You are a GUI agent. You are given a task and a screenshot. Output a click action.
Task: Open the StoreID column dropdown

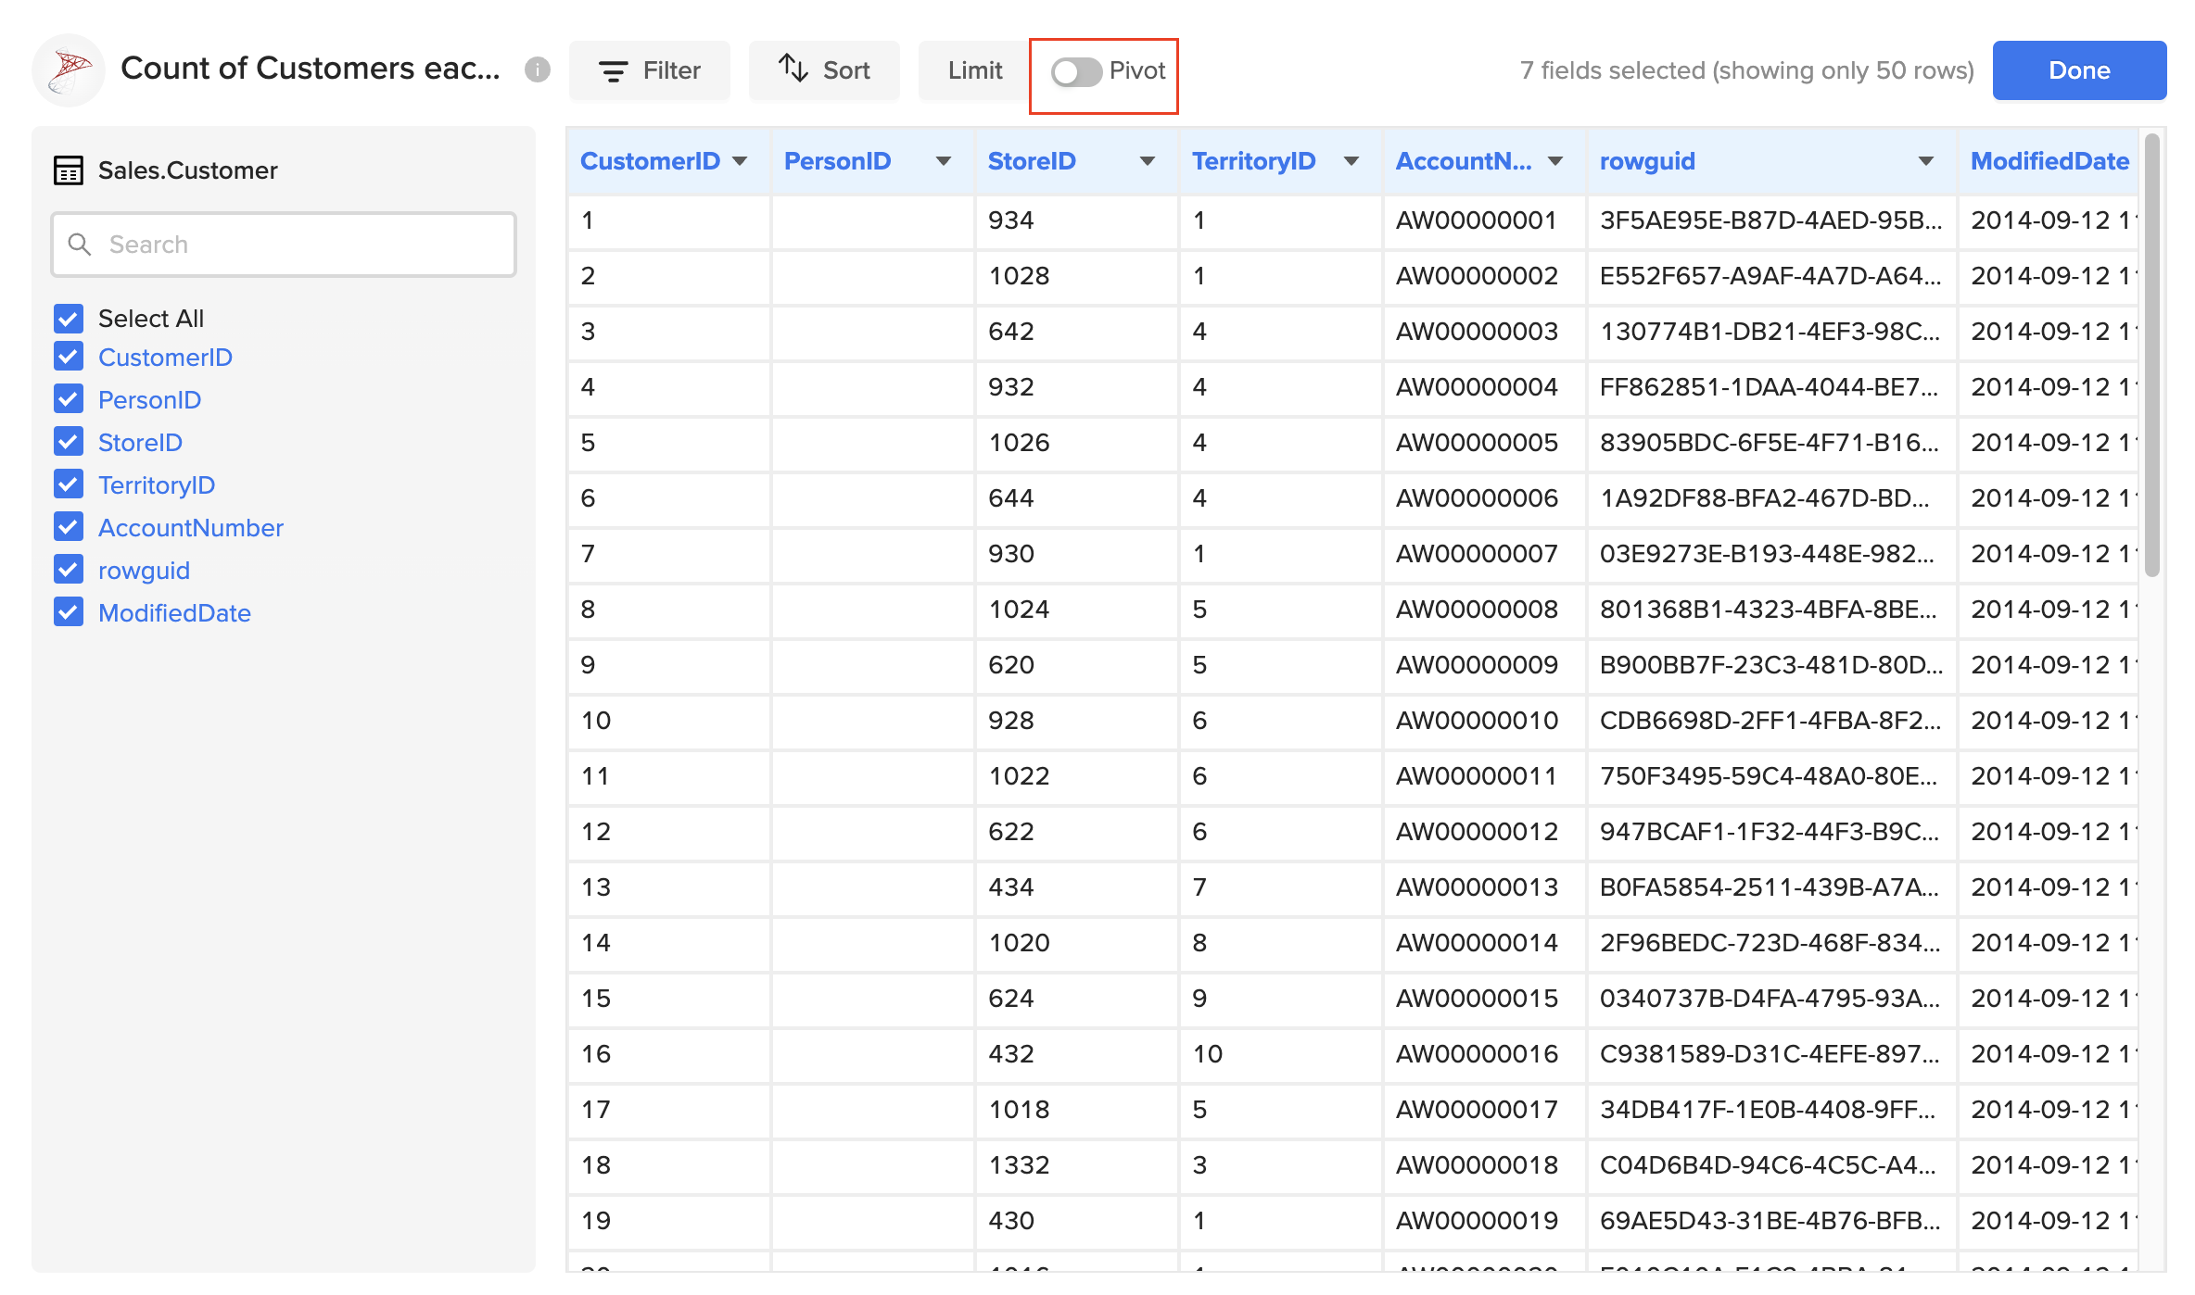[1147, 160]
